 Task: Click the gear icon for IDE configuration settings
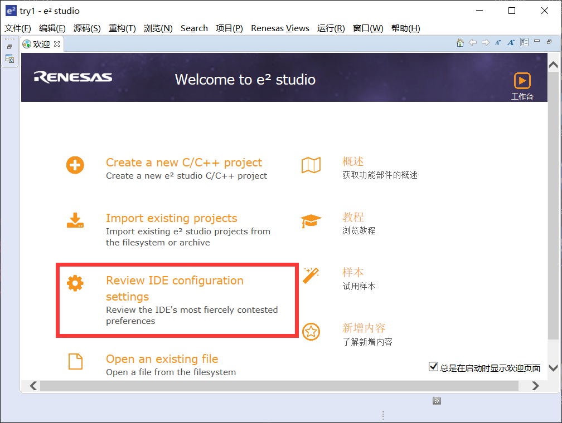[x=75, y=283]
